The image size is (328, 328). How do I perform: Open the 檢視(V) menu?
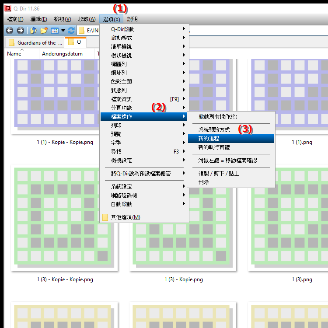coord(63,19)
